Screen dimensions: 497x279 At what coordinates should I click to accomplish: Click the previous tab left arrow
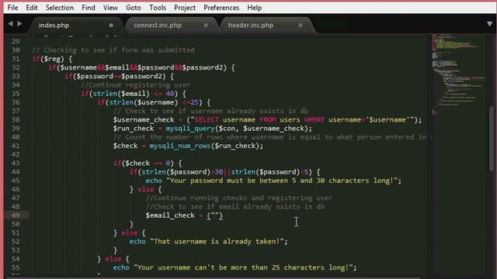pos(10,23)
